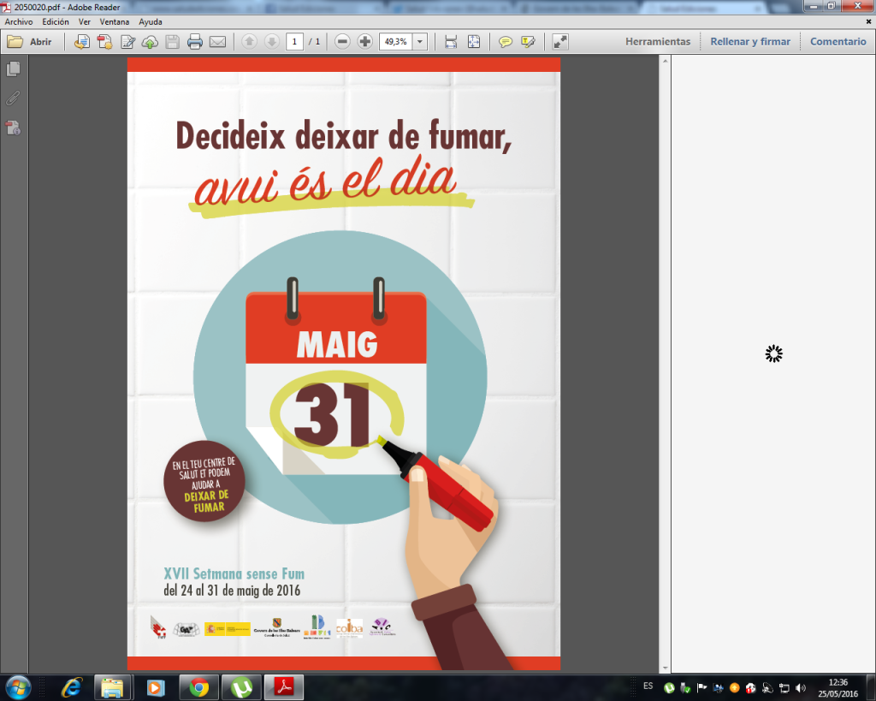This screenshot has width=876, height=701.
Task: Open the Herramientas pane
Action: [657, 41]
